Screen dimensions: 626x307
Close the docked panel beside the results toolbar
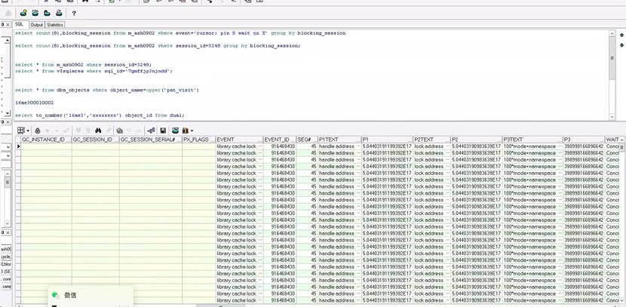click(x=8, y=121)
